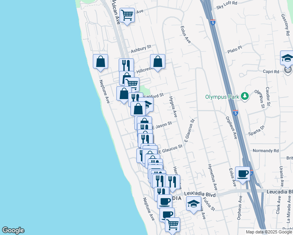Click the Olympus Park label

click(222, 97)
